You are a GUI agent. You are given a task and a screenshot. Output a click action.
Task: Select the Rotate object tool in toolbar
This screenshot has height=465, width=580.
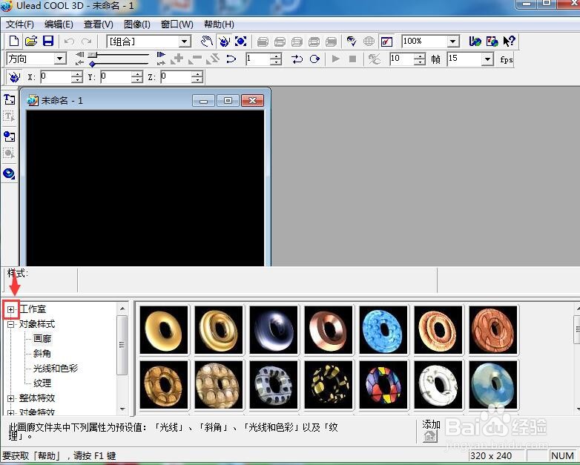(x=223, y=41)
